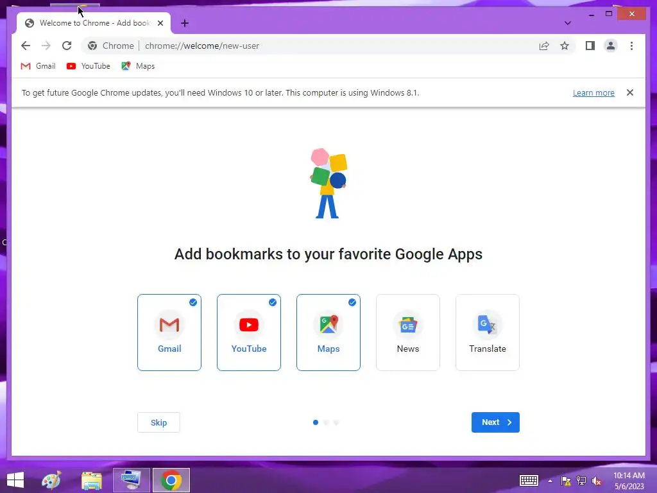Open the Action Center flag icon
Image resolution: width=657 pixels, height=493 pixels.
566,481
